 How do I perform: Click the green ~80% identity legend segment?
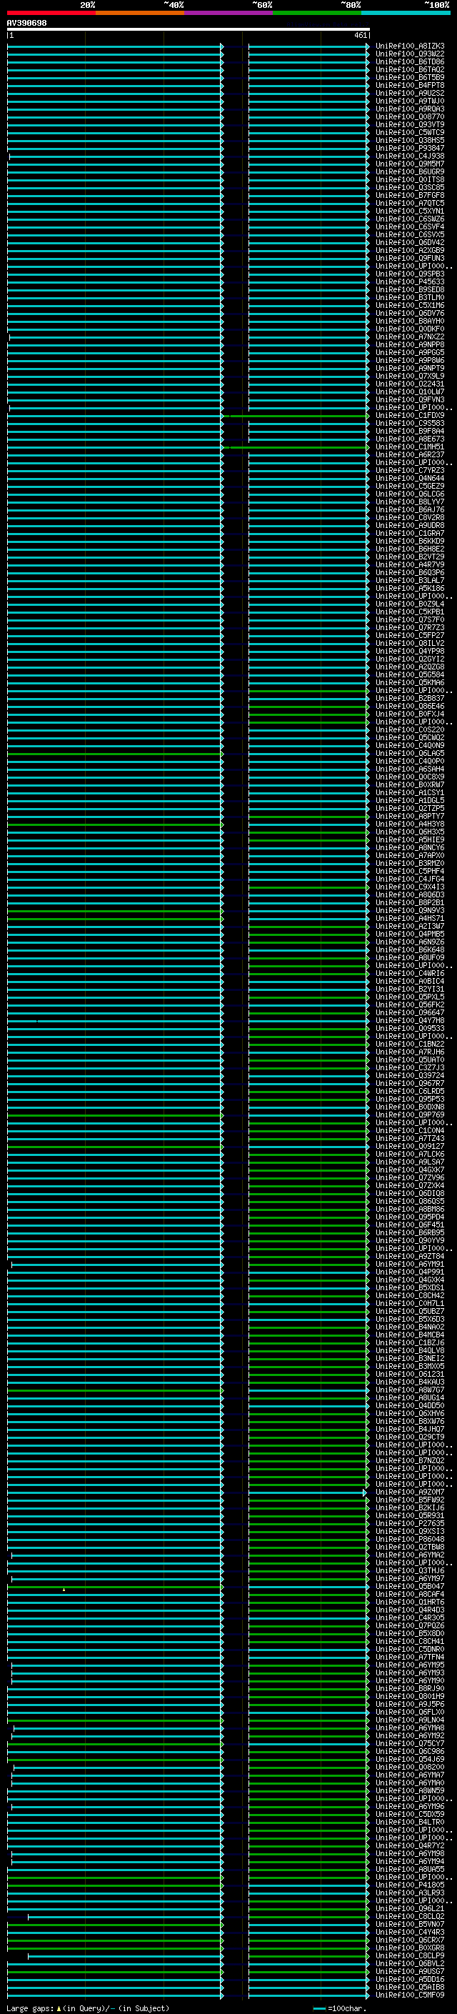(317, 13)
